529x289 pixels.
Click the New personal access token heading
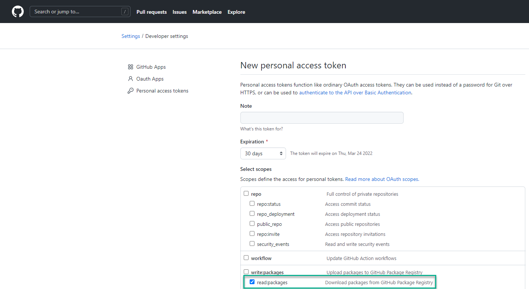[293, 65]
